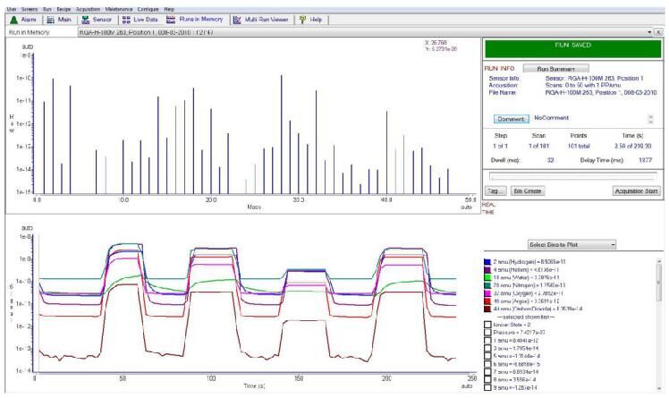Open the Sensor toolbar button
Image resolution: width=669 pixels, height=398 pixels.
coord(96,19)
